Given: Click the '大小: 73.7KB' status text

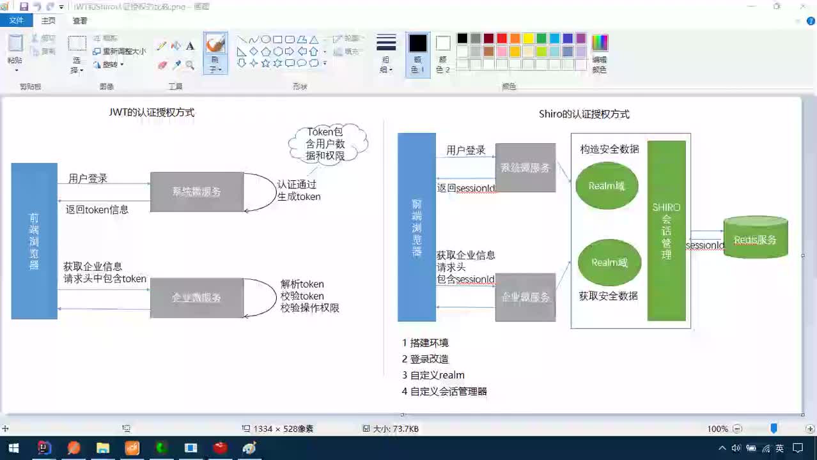Looking at the screenshot, I should (395, 429).
